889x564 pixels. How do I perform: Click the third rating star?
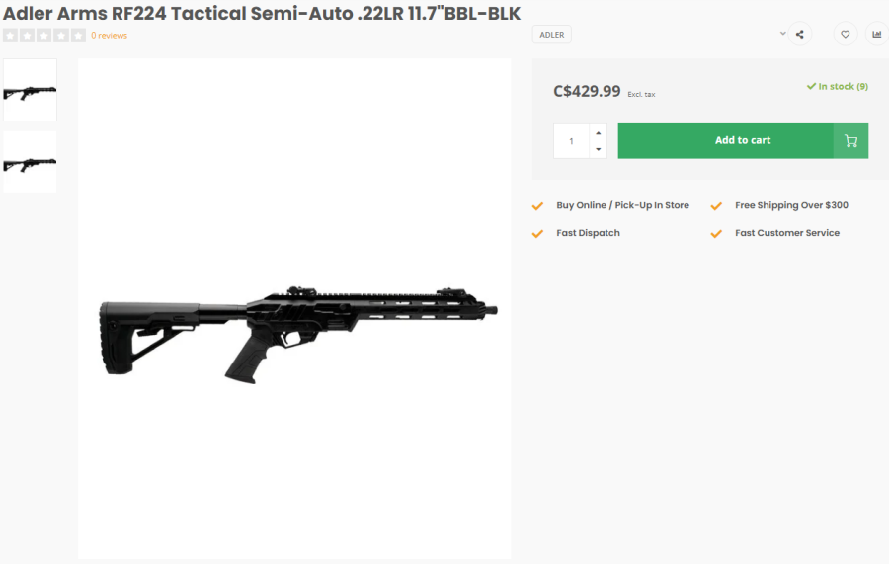click(x=44, y=36)
